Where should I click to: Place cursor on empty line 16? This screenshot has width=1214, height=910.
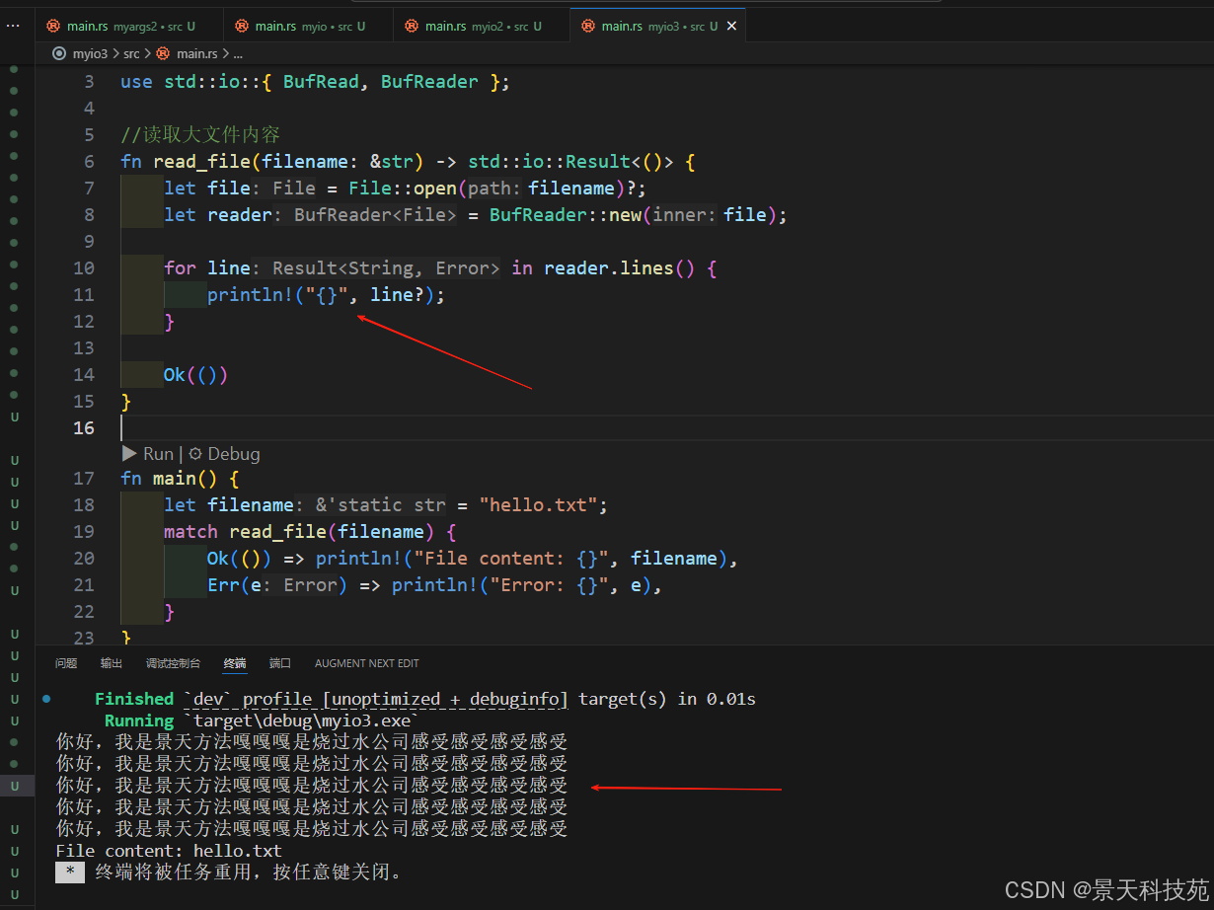pos(666,427)
